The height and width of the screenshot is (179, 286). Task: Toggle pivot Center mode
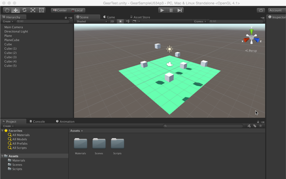tap(60, 10)
